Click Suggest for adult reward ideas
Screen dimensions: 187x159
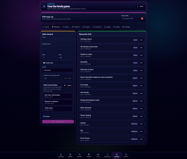(x=68, y=85)
